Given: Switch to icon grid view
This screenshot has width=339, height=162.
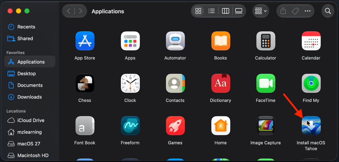Looking at the screenshot, I should click(198, 11).
